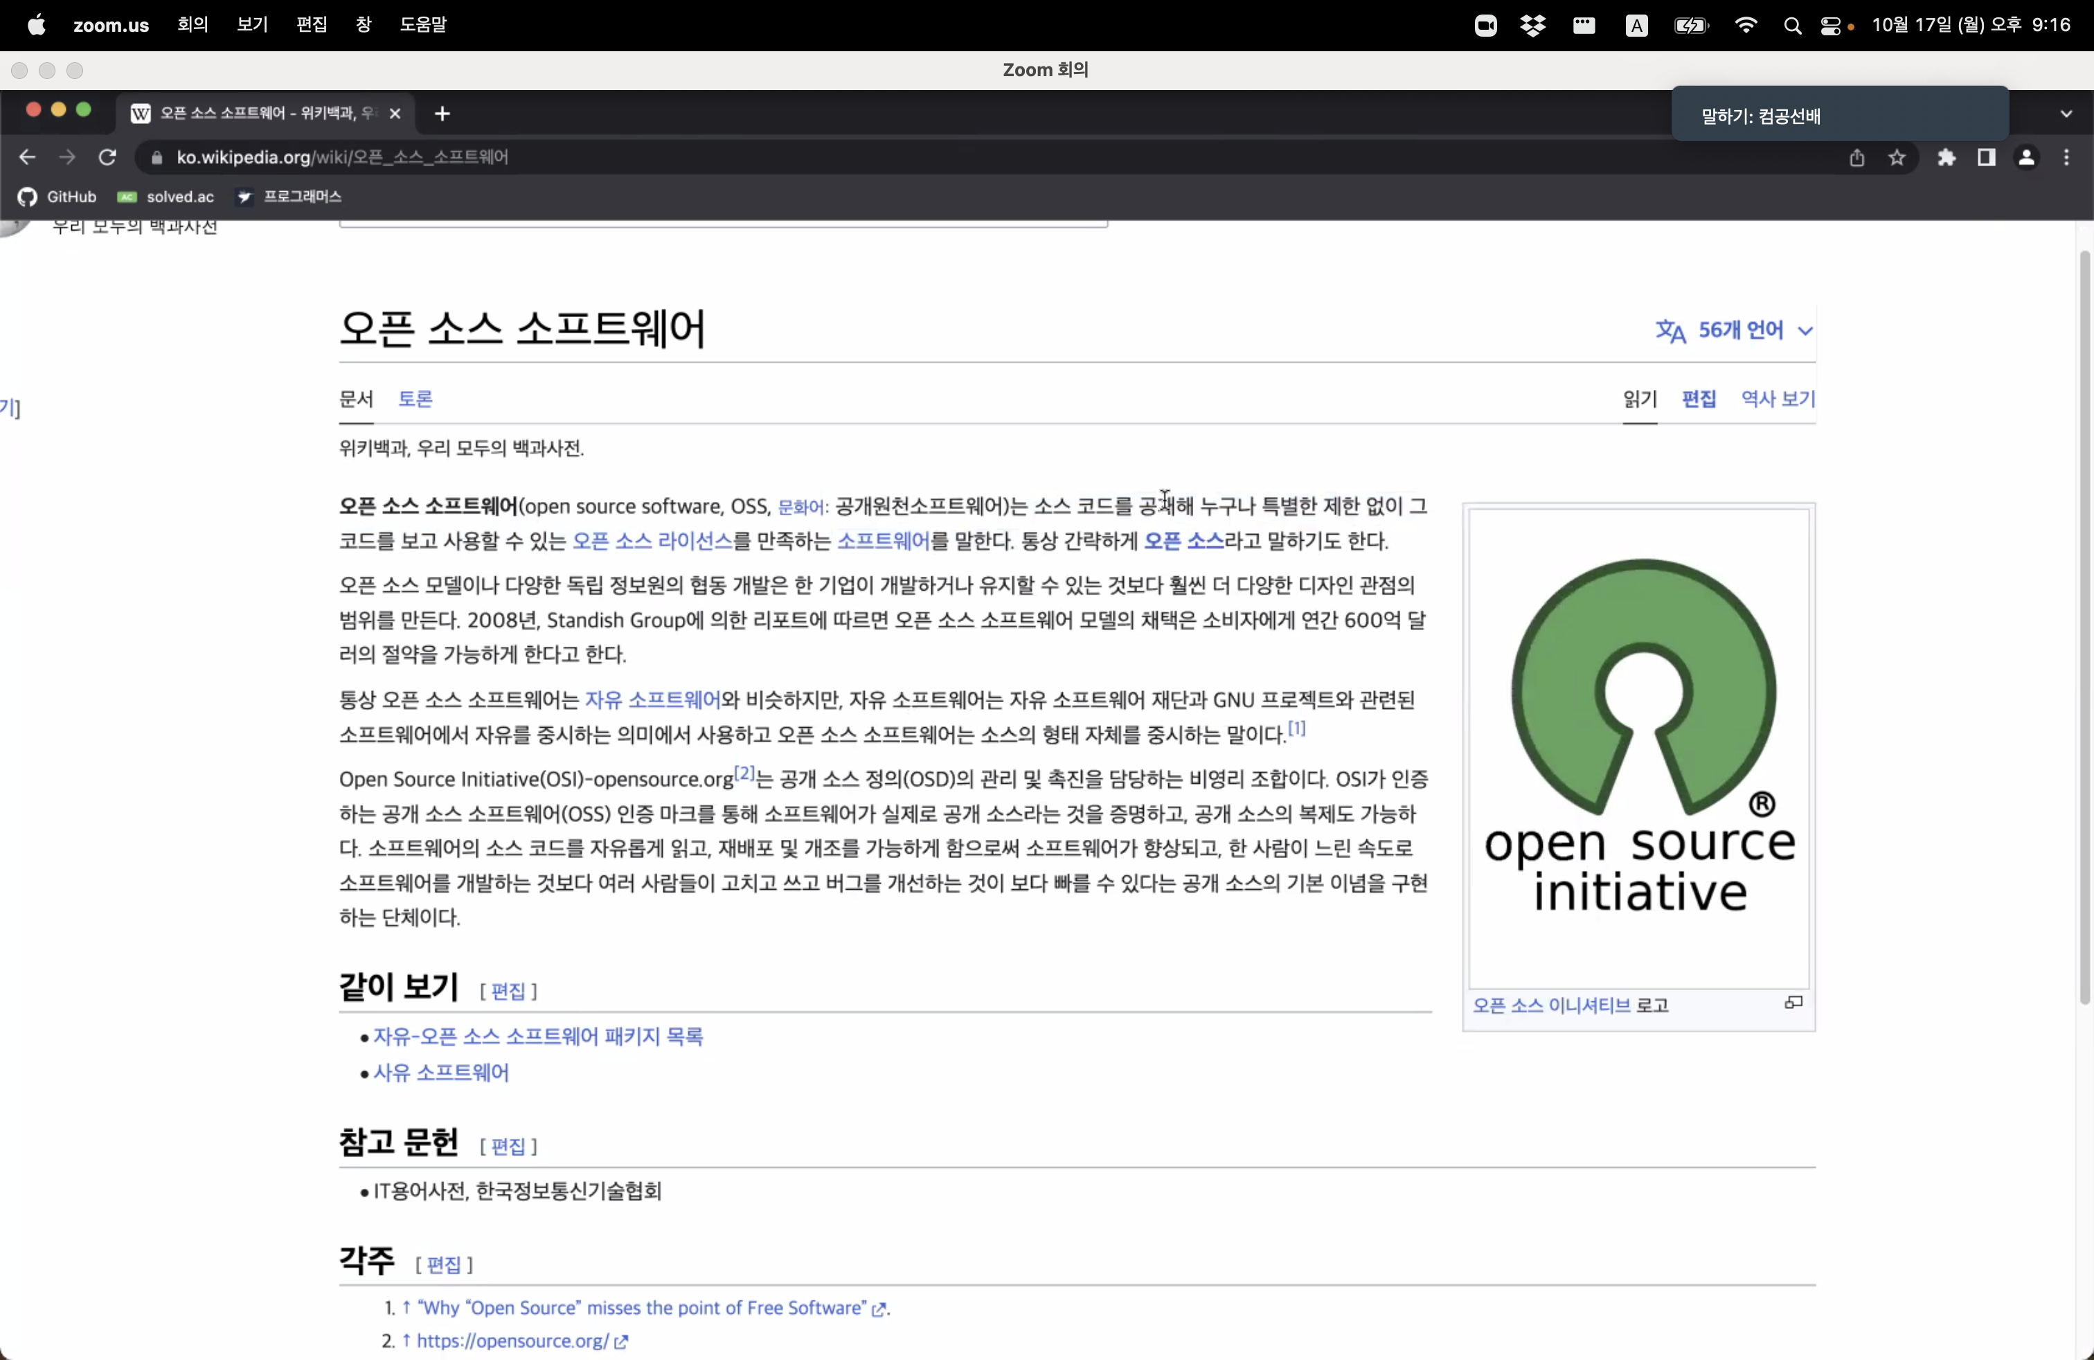This screenshot has width=2094, height=1360.
Task: Open the 창 menu in menu bar
Action: (x=364, y=25)
